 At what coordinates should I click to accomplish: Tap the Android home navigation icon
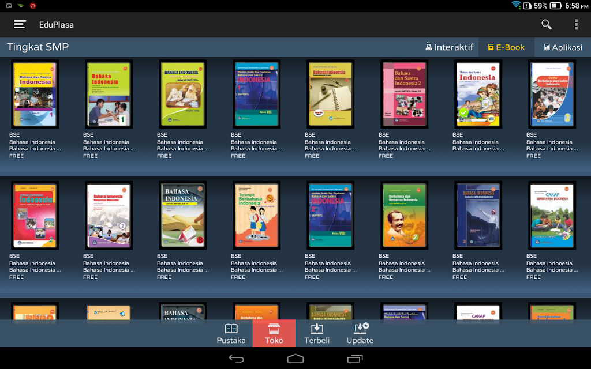point(295,358)
